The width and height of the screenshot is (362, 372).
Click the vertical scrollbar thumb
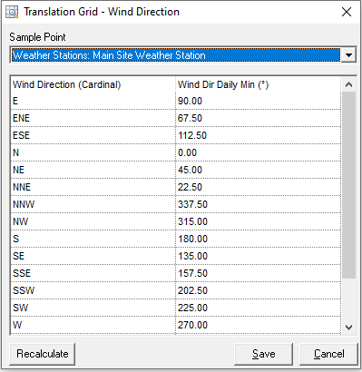pos(348,185)
